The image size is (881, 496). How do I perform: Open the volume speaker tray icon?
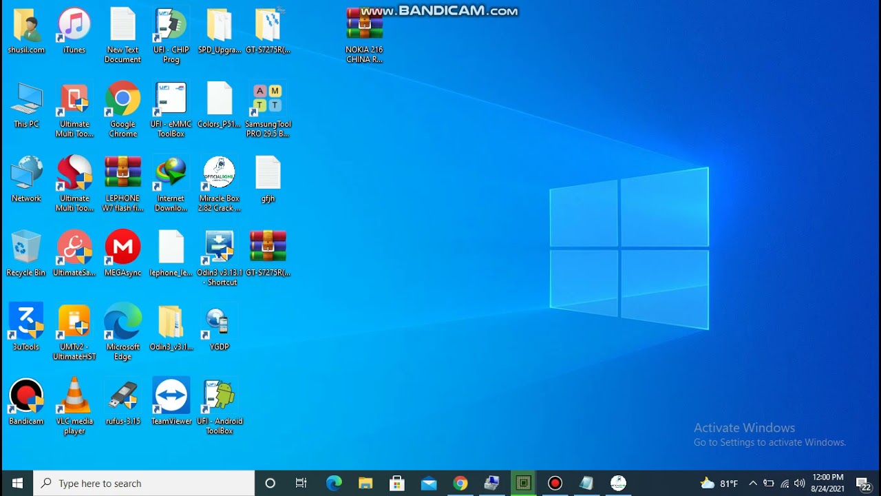click(x=799, y=483)
